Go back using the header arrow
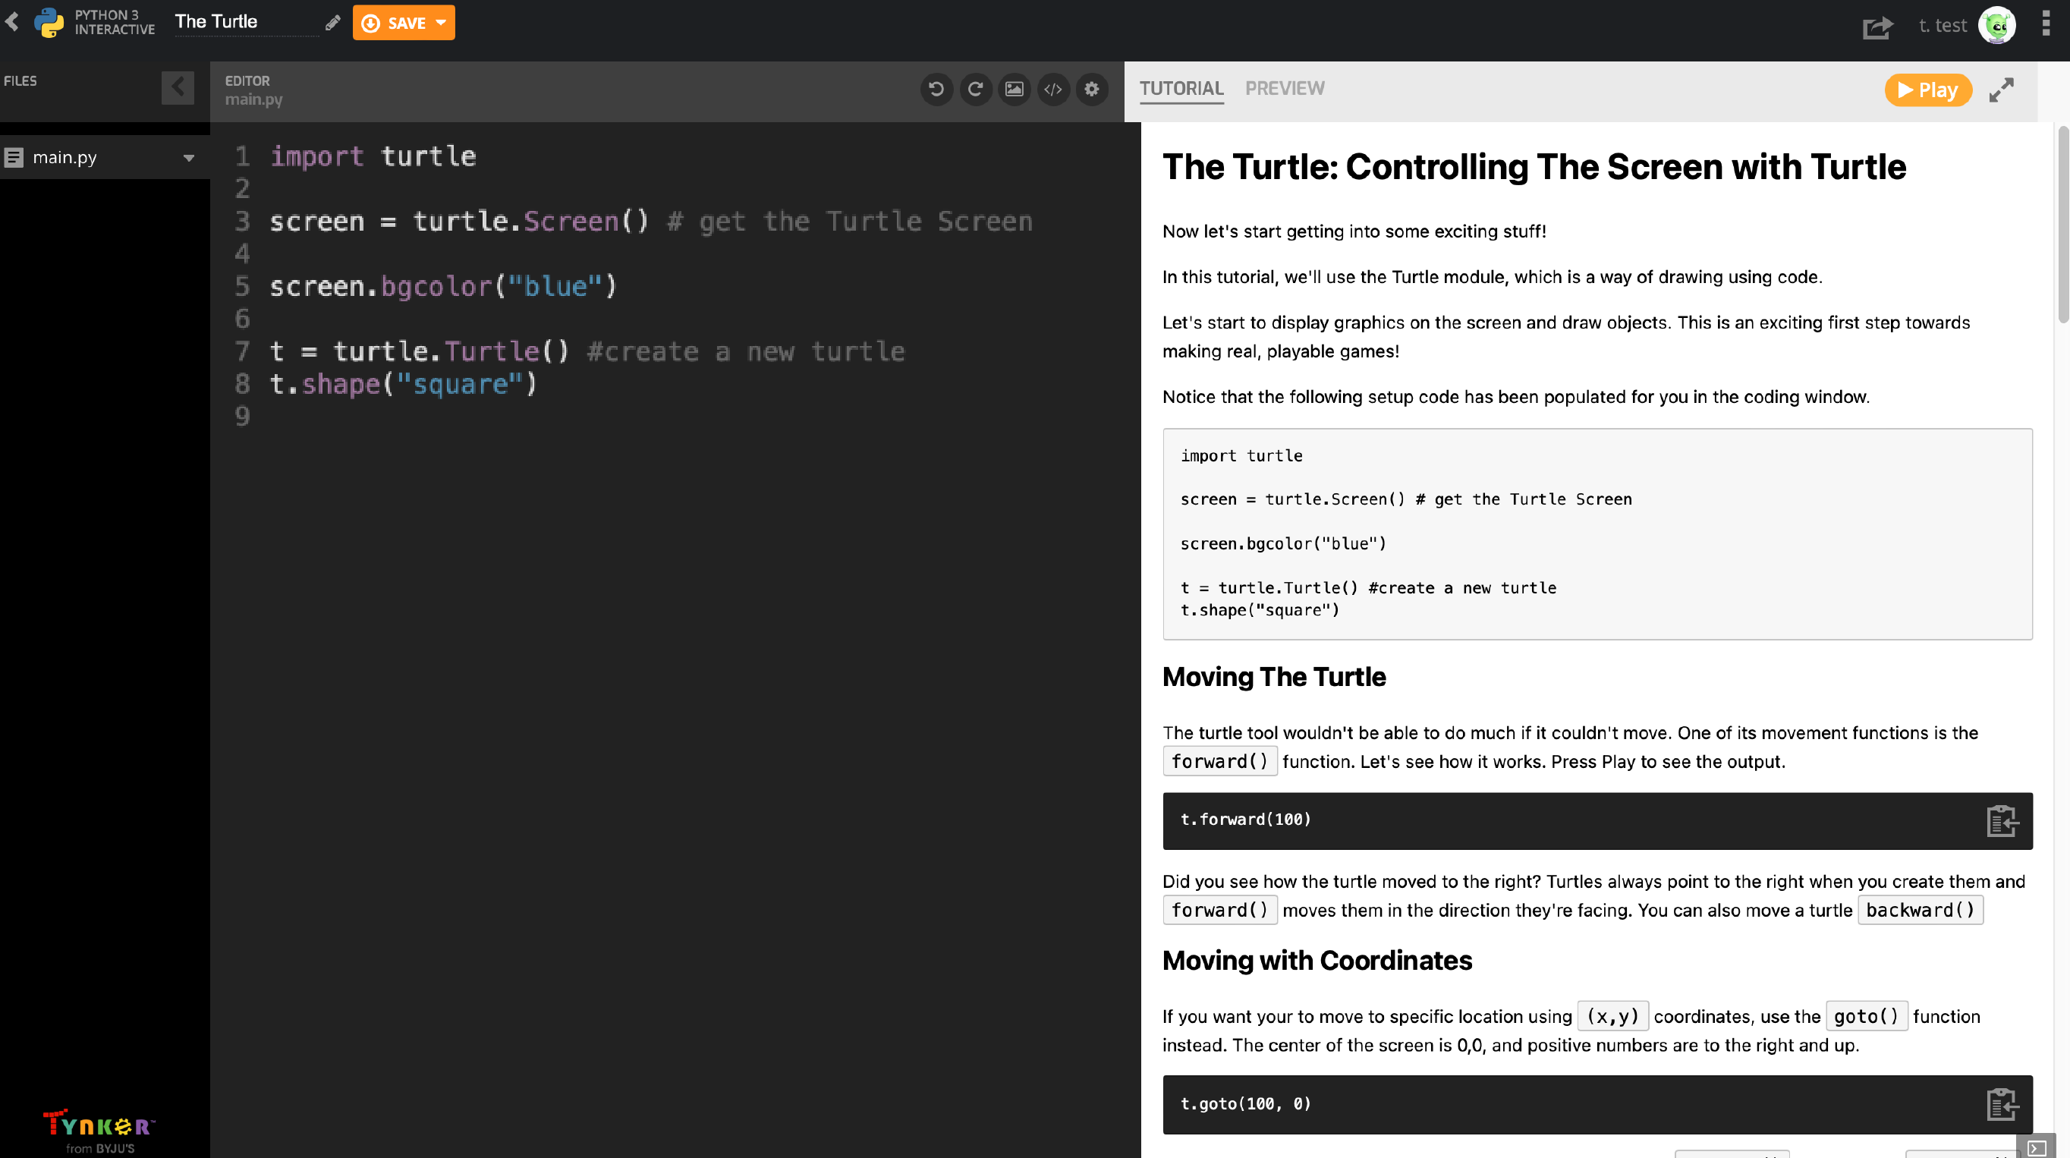 12,22
